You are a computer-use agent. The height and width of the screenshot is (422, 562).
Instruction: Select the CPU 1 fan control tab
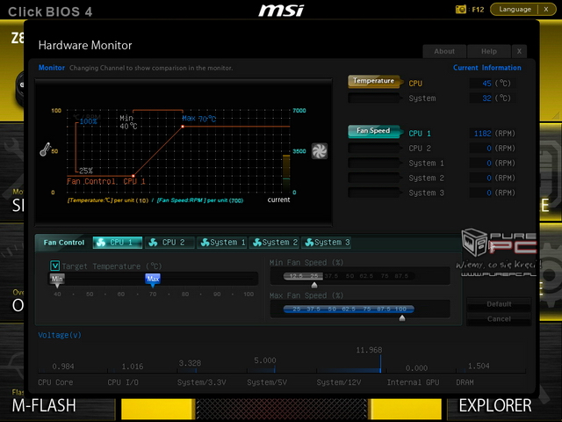pyautogui.click(x=118, y=243)
